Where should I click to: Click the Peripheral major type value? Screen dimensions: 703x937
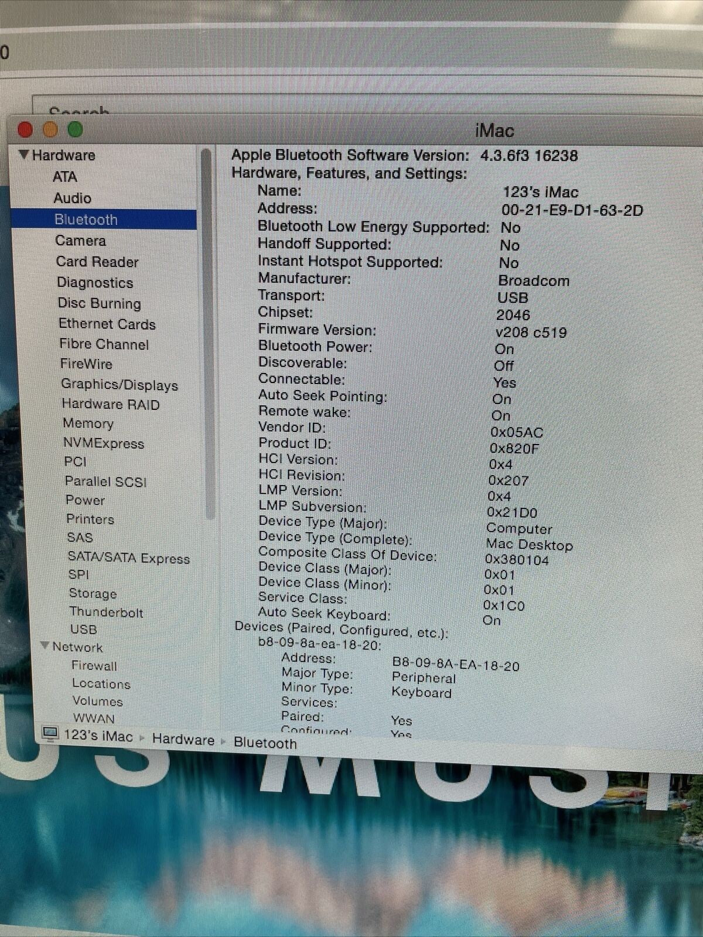pyautogui.click(x=424, y=678)
